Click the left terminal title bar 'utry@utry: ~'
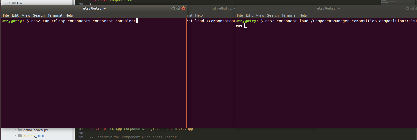The image size is (417, 140). [x=94, y=8]
